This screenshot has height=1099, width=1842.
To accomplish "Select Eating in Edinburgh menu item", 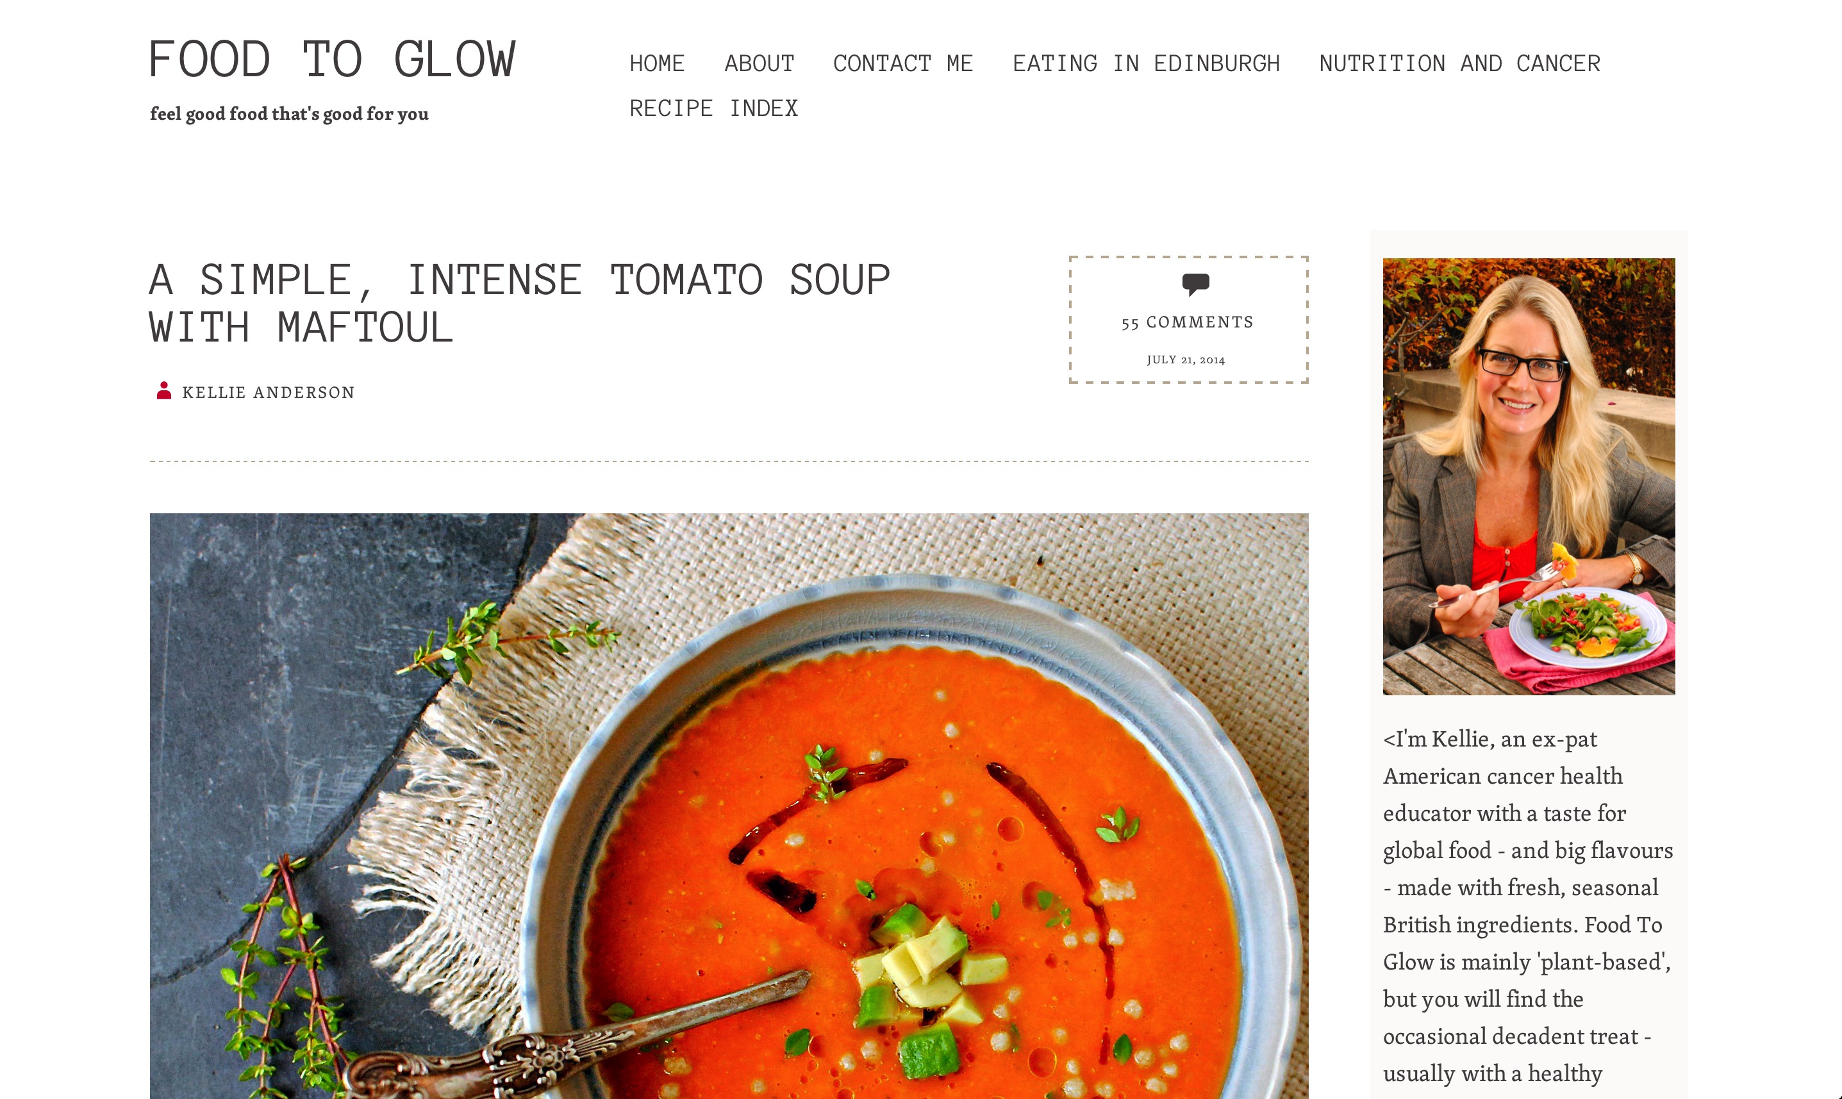I will pos(1146,63).
